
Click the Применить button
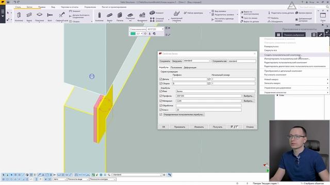coord(179,127)
